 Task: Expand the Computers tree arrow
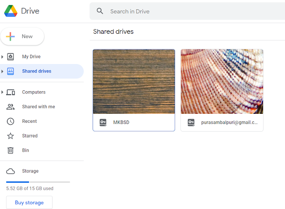(x=2, y=92)
